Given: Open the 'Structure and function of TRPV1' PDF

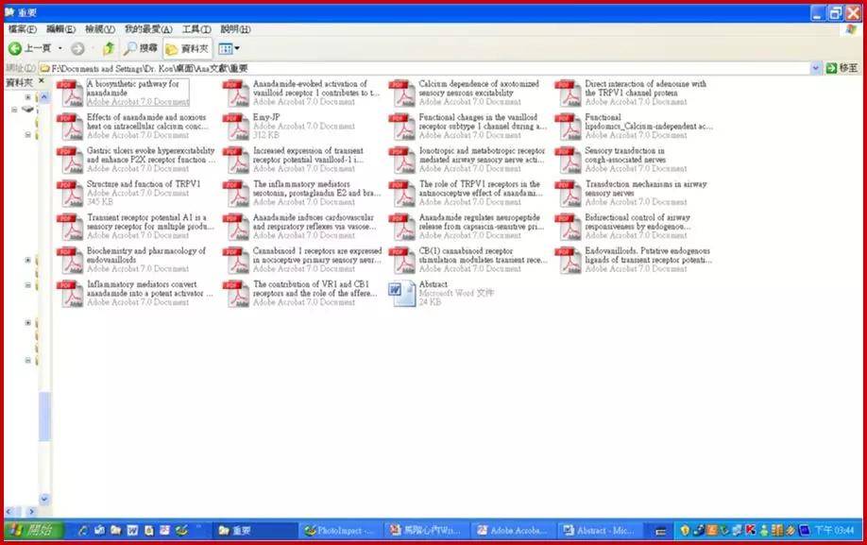Looking at the screenshot, I should (x=72, y=193).
